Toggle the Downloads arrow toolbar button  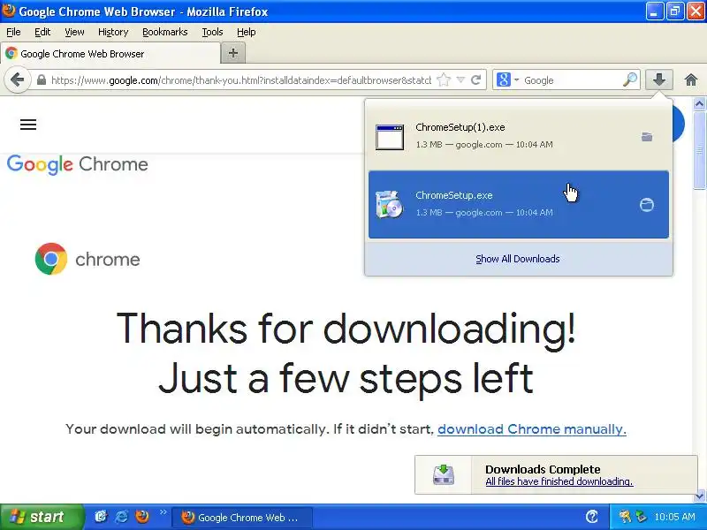(658, 80)
